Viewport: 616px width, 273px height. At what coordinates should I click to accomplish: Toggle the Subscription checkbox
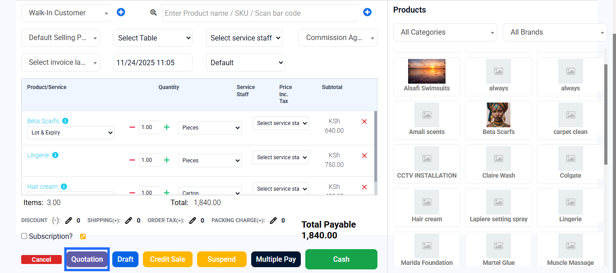24,236
